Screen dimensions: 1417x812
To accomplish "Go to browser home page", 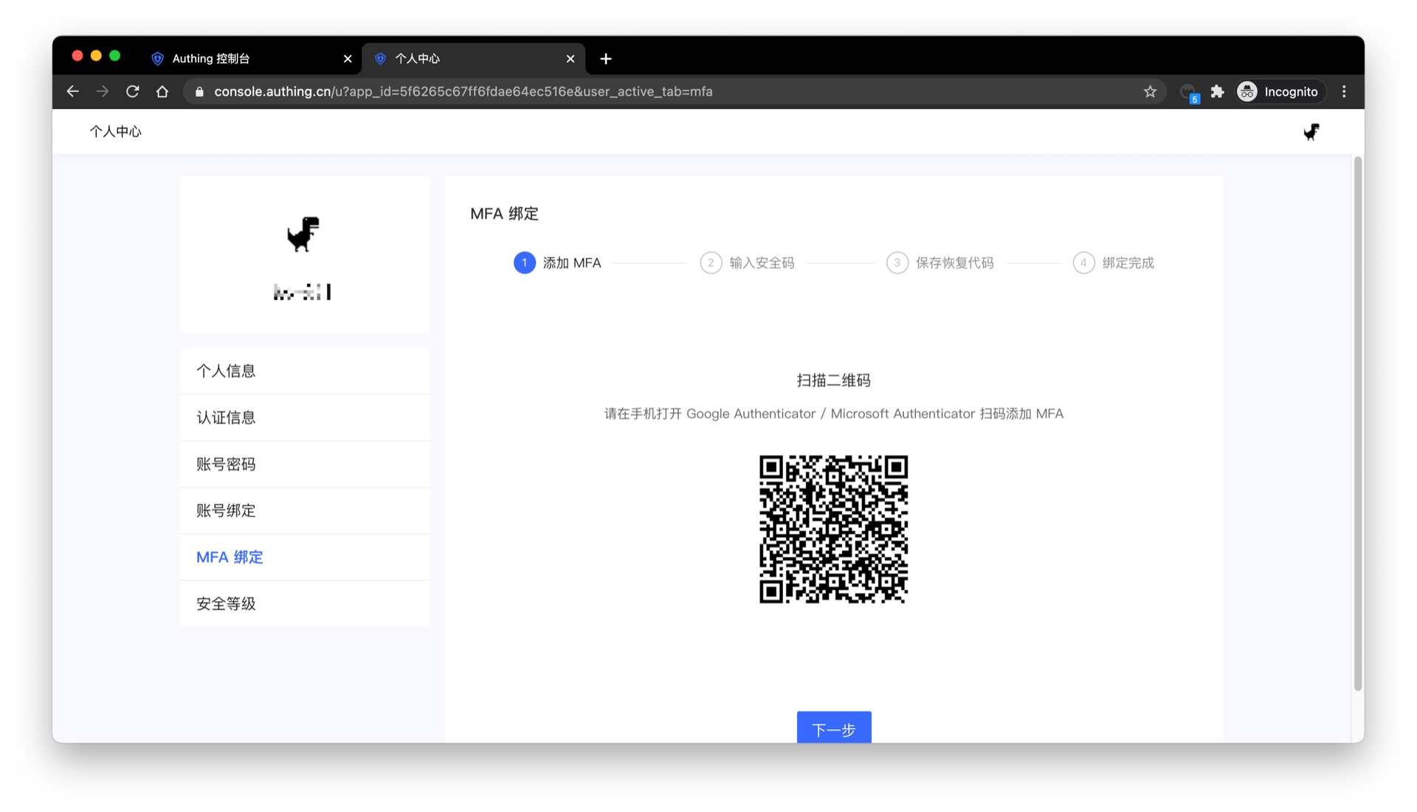I will tap(162, 91).
